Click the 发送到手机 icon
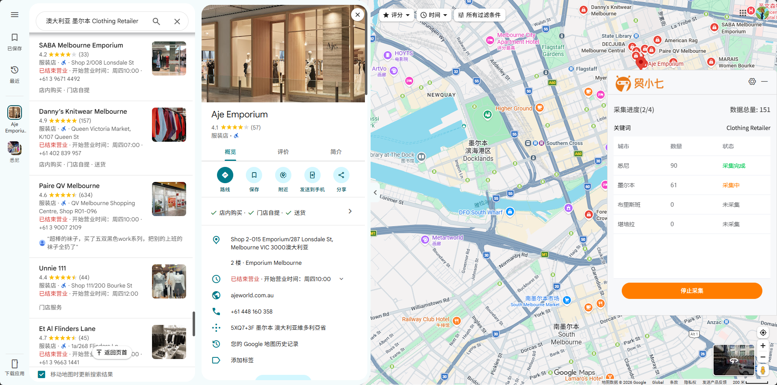The image size is (777, 385). click(x=312, y=175)
